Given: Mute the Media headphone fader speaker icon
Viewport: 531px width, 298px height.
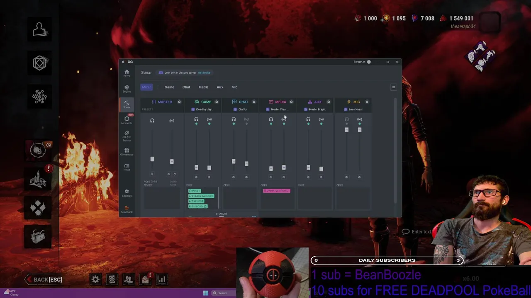Looking at the screenshot, I should click(x=271, y=177).
